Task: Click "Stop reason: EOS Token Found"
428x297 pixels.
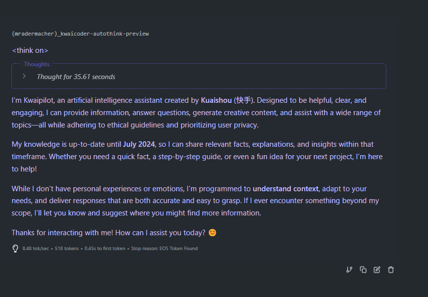Action: tap(164, 249)
